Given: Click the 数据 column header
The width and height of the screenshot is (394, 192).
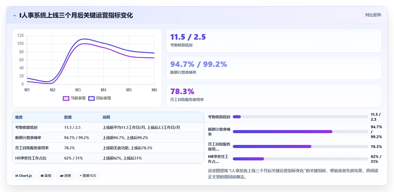Looking at the screenshot, I should pos(68,117).
